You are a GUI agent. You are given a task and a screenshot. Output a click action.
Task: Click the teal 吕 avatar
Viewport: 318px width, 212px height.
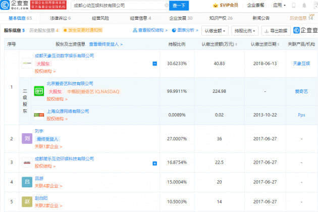27,182
